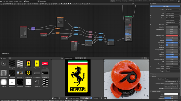Open Christensen-Burley subsurface method dropdown
Image resolution: width=181 pixels, height=101 pixels.
click(173, 22)
